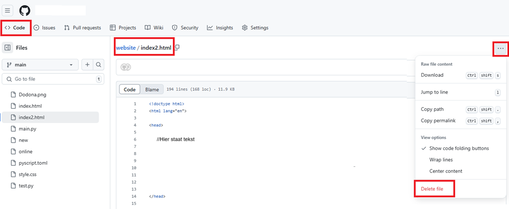Select Delete file from menu
Screen dimensions: 509x209
click(x=432, y=189)
